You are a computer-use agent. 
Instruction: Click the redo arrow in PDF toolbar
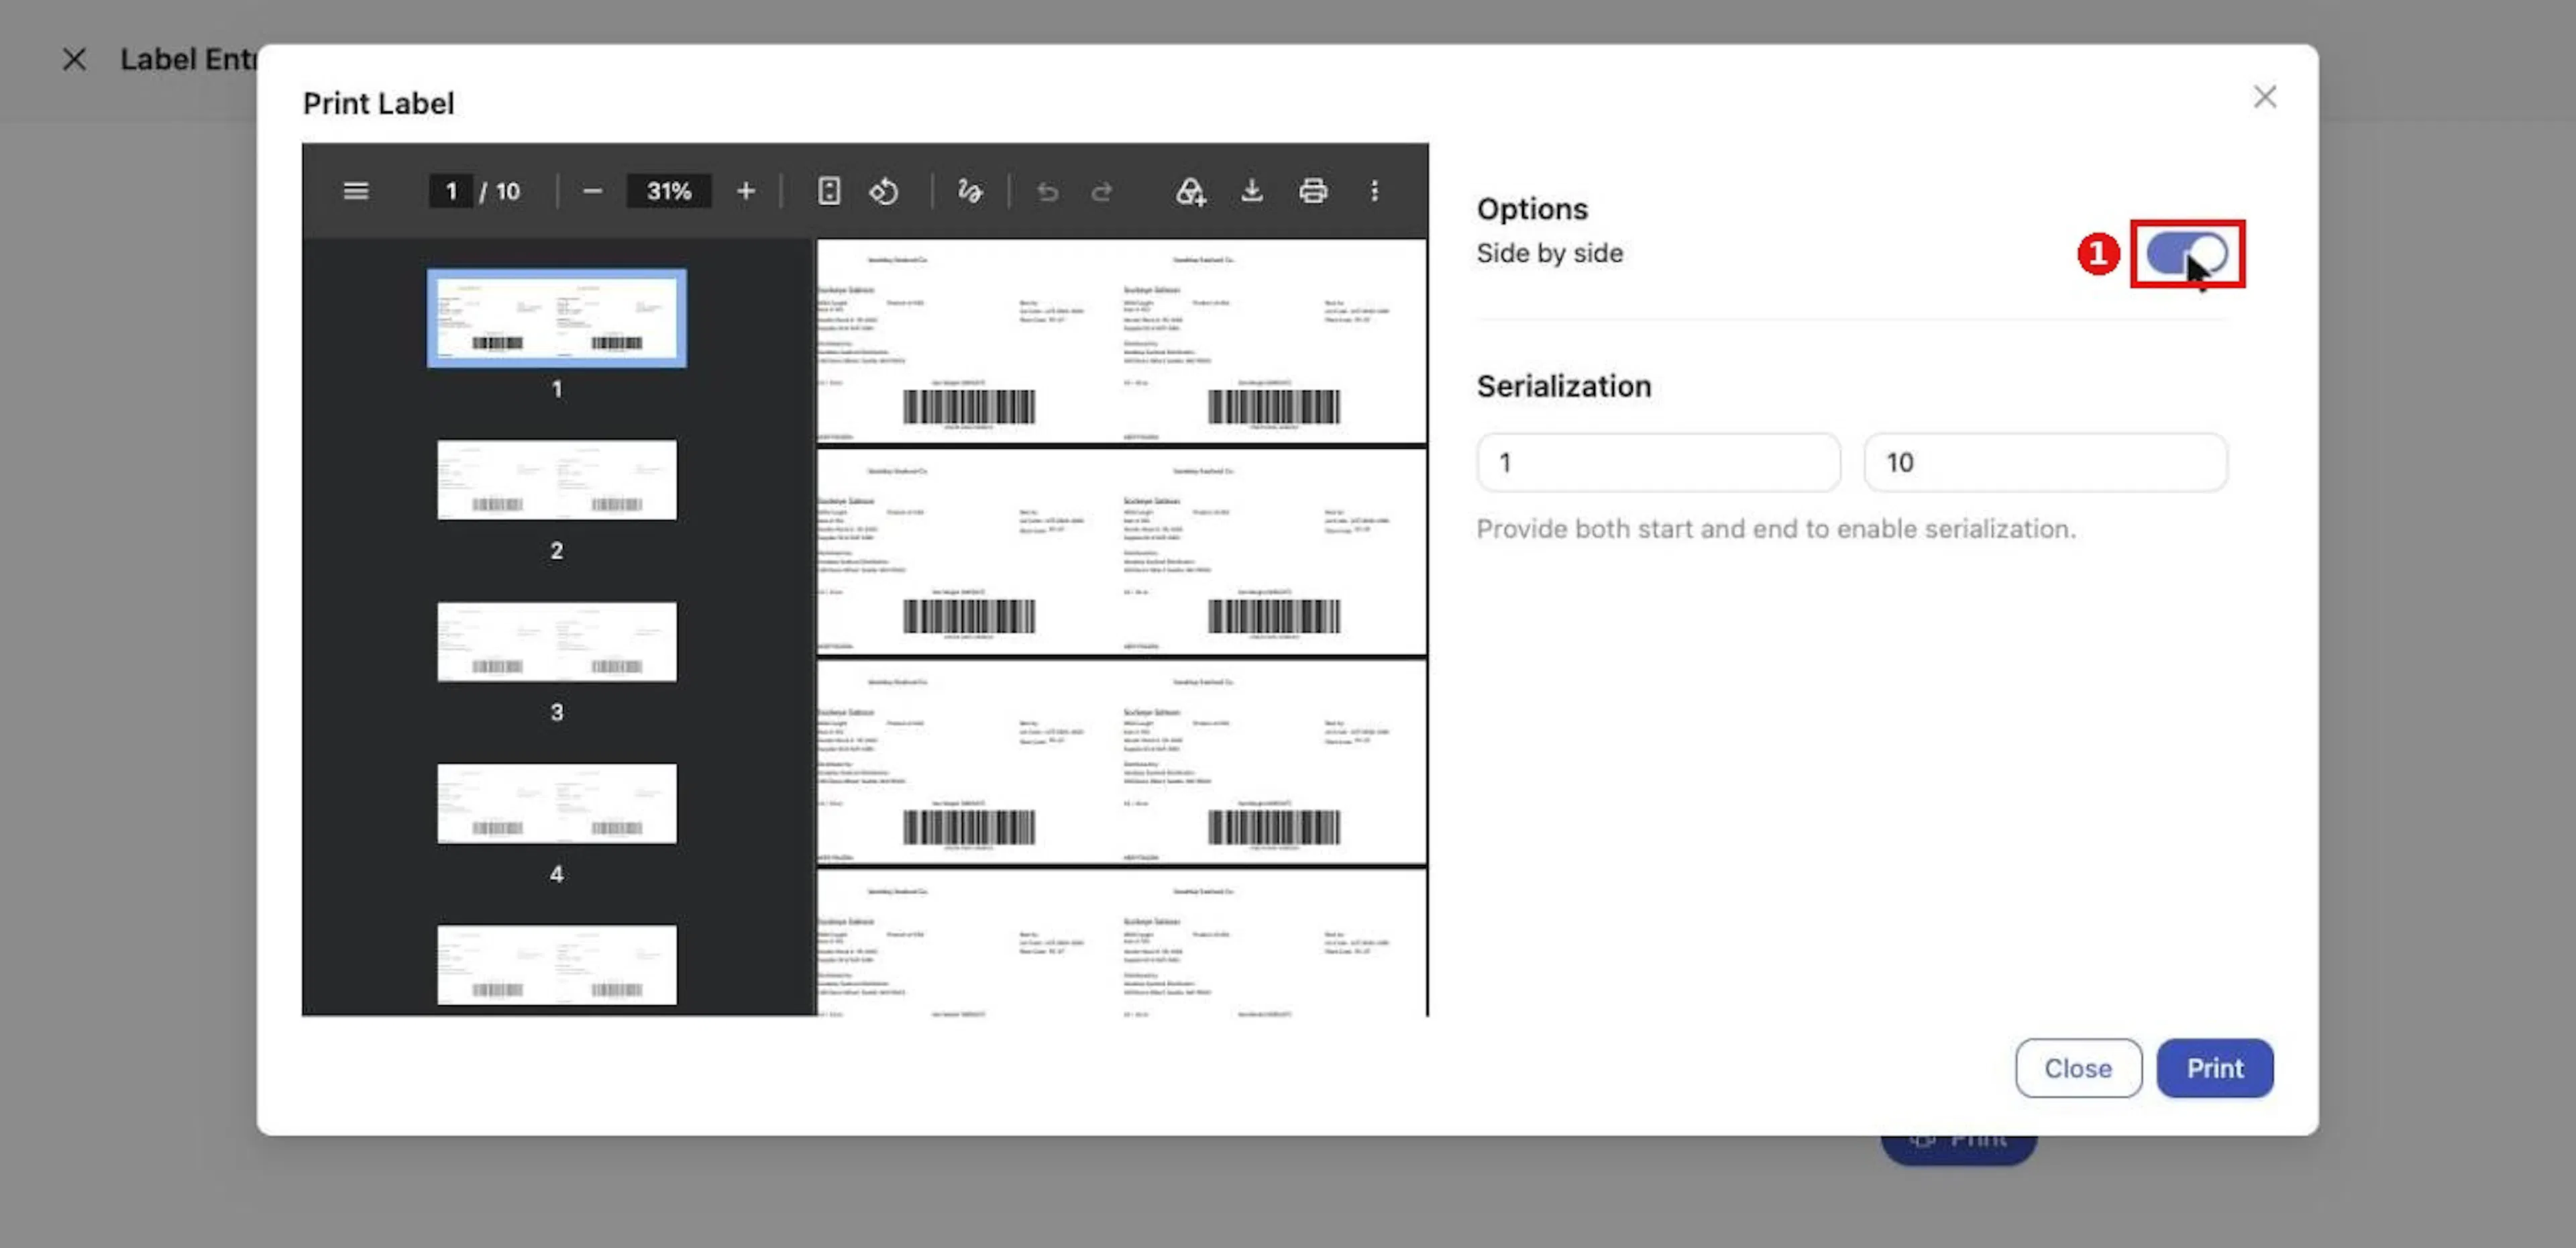tap(1102, 191)
